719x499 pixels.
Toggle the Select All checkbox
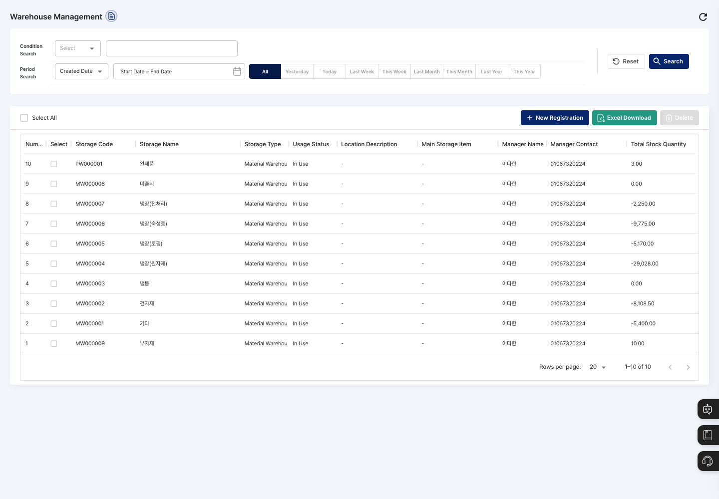24,118
